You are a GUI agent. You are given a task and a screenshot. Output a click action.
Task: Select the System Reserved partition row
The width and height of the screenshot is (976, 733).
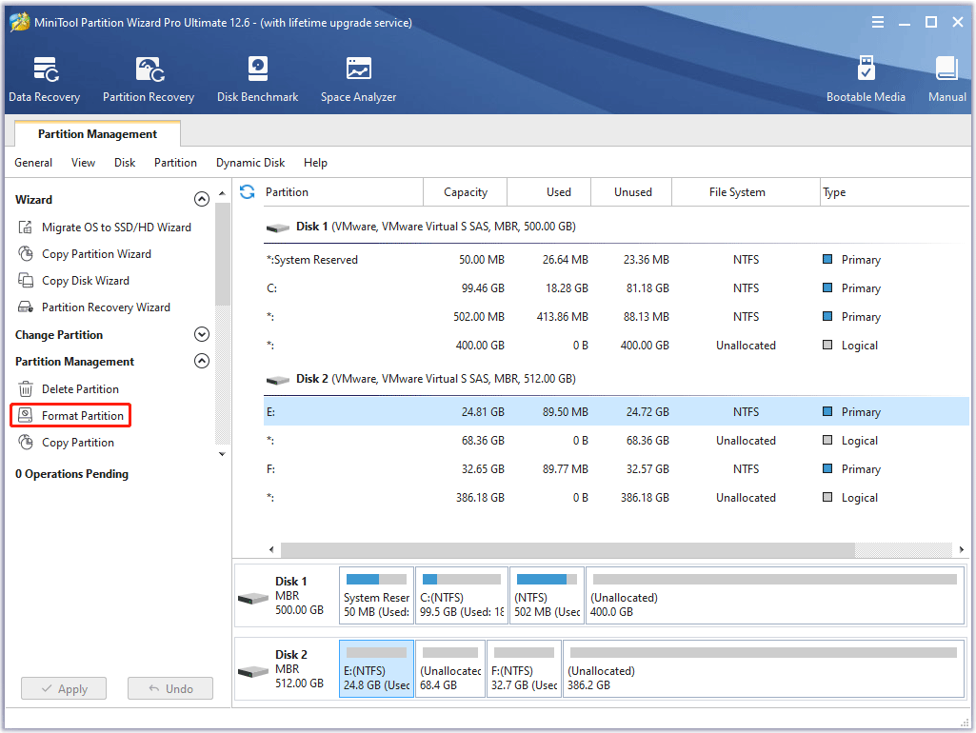[x=616, y=260]
